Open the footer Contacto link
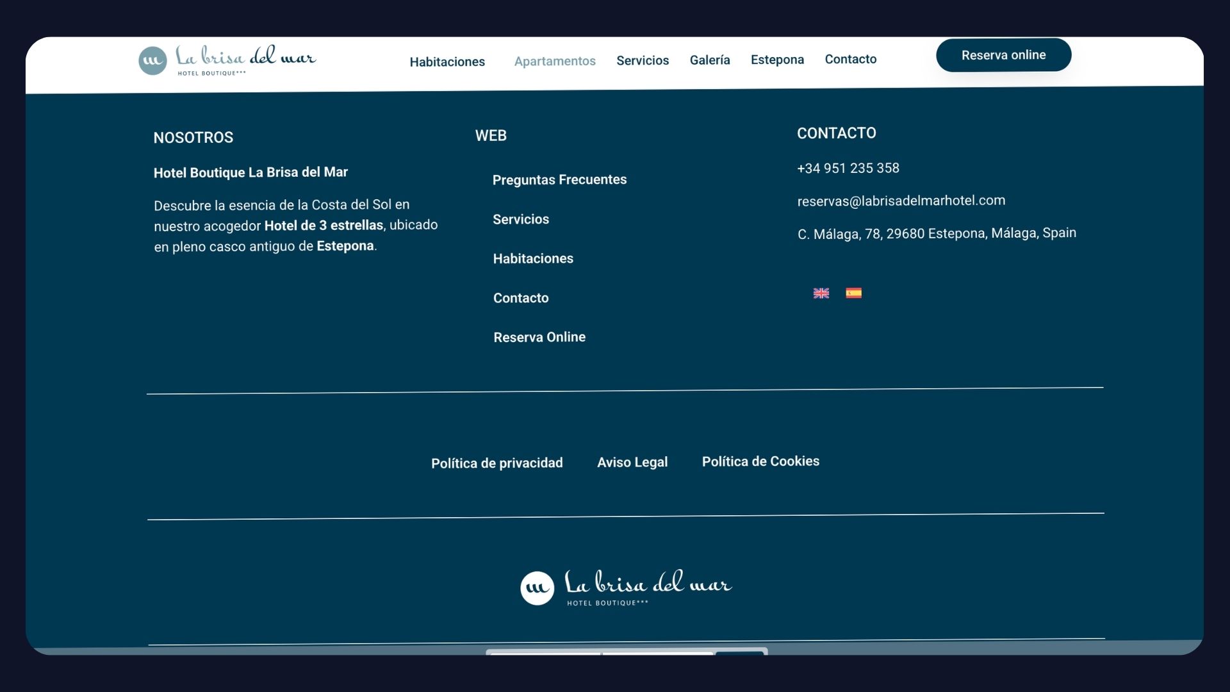Image resolution: width=1230 pixels, height=692 pixels. pos(521,298)
